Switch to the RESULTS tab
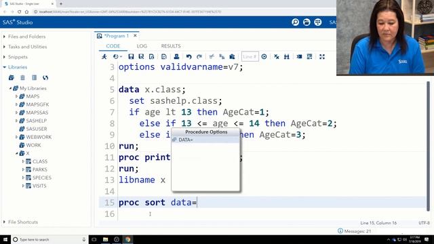This screenshot has height=244, width=434. (171, 46)
